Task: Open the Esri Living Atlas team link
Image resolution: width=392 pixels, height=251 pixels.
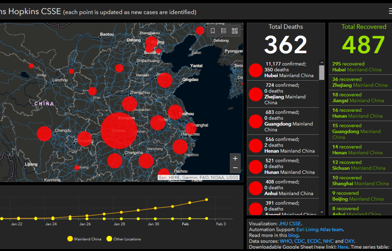Action: pyautogui.click(x=319, y=229)
